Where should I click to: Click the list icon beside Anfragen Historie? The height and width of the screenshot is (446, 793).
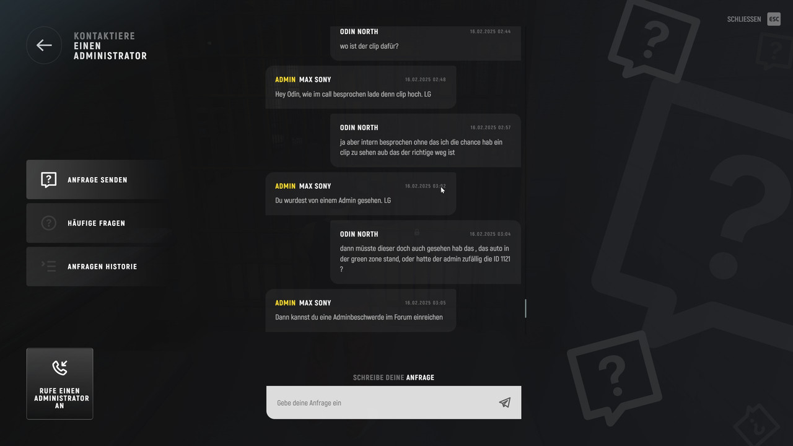48,266
